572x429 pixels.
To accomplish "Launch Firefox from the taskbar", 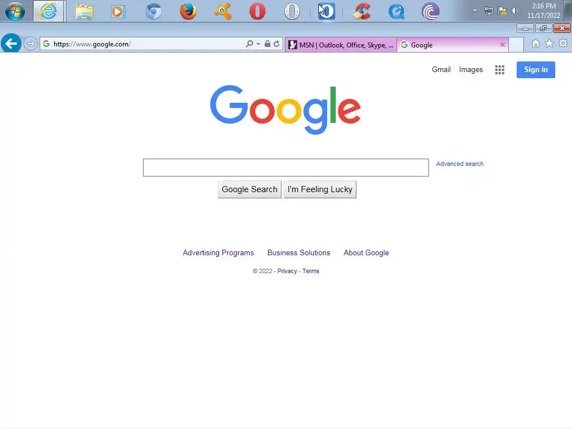I will [x=188, y=11].
